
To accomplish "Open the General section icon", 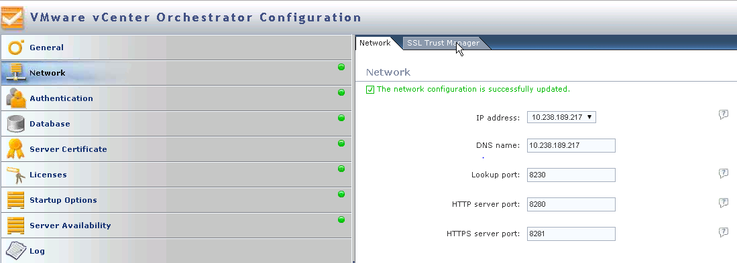I will (16, 48).
